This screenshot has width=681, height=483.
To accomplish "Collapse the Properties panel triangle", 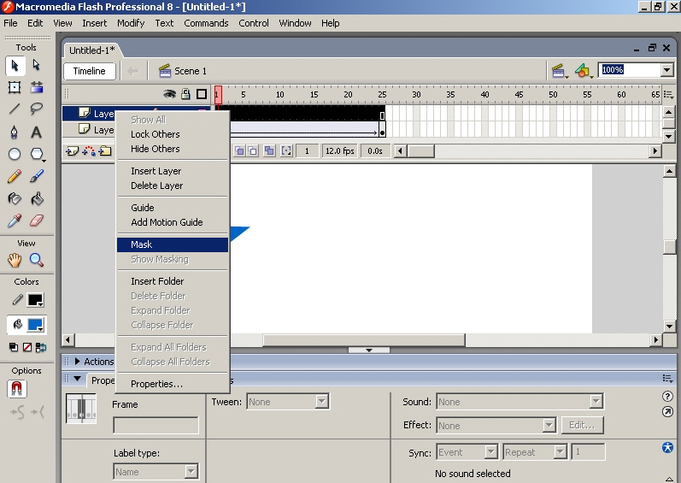I will (x=77, y=379).
